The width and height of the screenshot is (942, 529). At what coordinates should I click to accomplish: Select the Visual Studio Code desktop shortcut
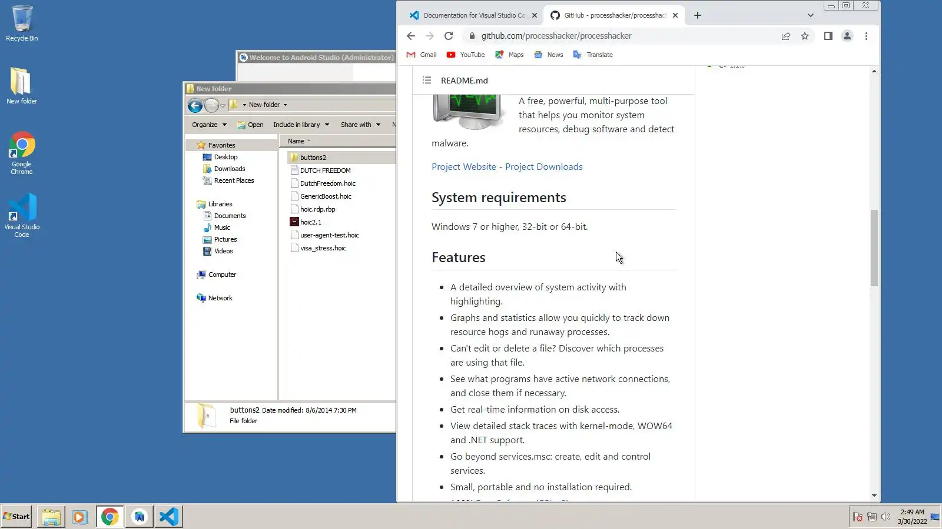point(22,216)
